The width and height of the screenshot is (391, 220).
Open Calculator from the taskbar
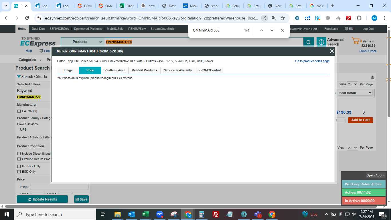pos(202,214)
